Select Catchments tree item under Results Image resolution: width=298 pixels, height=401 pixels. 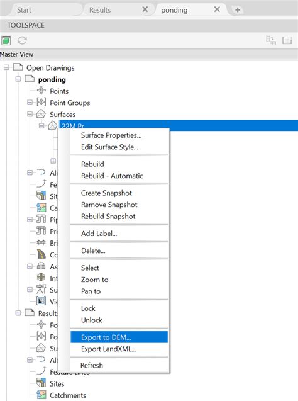pyautogui.click(x=68, y=395)
